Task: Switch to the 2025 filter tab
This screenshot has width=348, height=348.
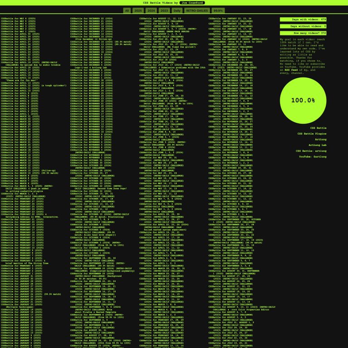Action: click(138, 11)
